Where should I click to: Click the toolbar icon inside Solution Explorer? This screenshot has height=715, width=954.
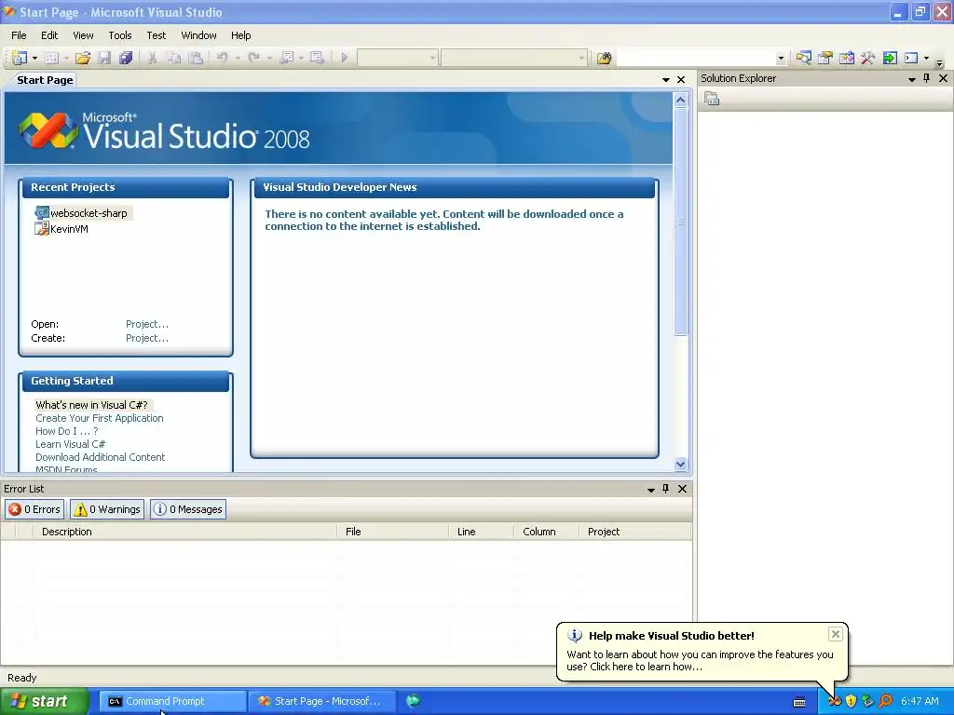point(712,99)
